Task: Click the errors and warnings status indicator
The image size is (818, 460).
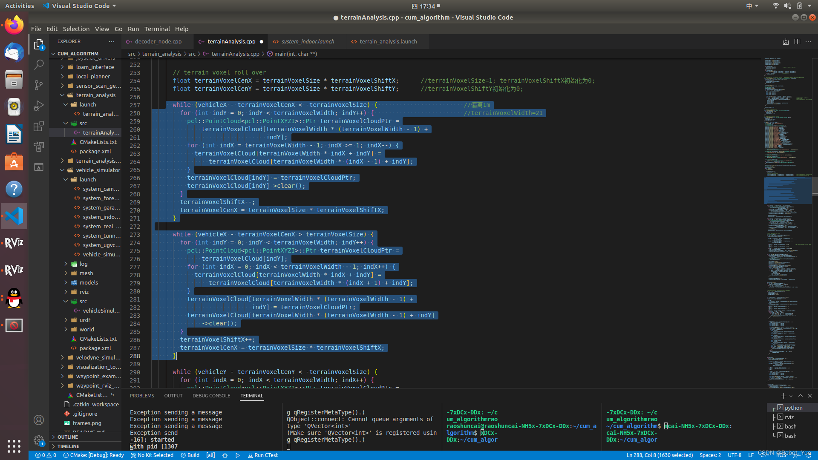Action: [x=46, y=455]
